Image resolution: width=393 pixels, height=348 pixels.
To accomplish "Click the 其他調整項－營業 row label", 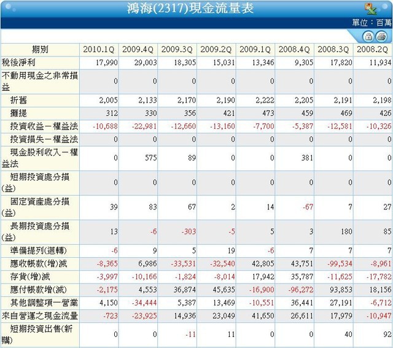I will (44, 303).
